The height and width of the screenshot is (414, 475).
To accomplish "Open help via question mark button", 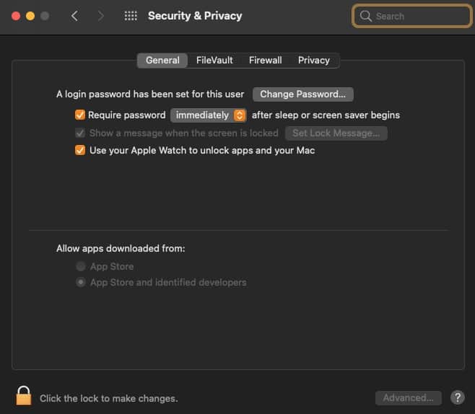I will pyautogui.click(x=458, y=397).
